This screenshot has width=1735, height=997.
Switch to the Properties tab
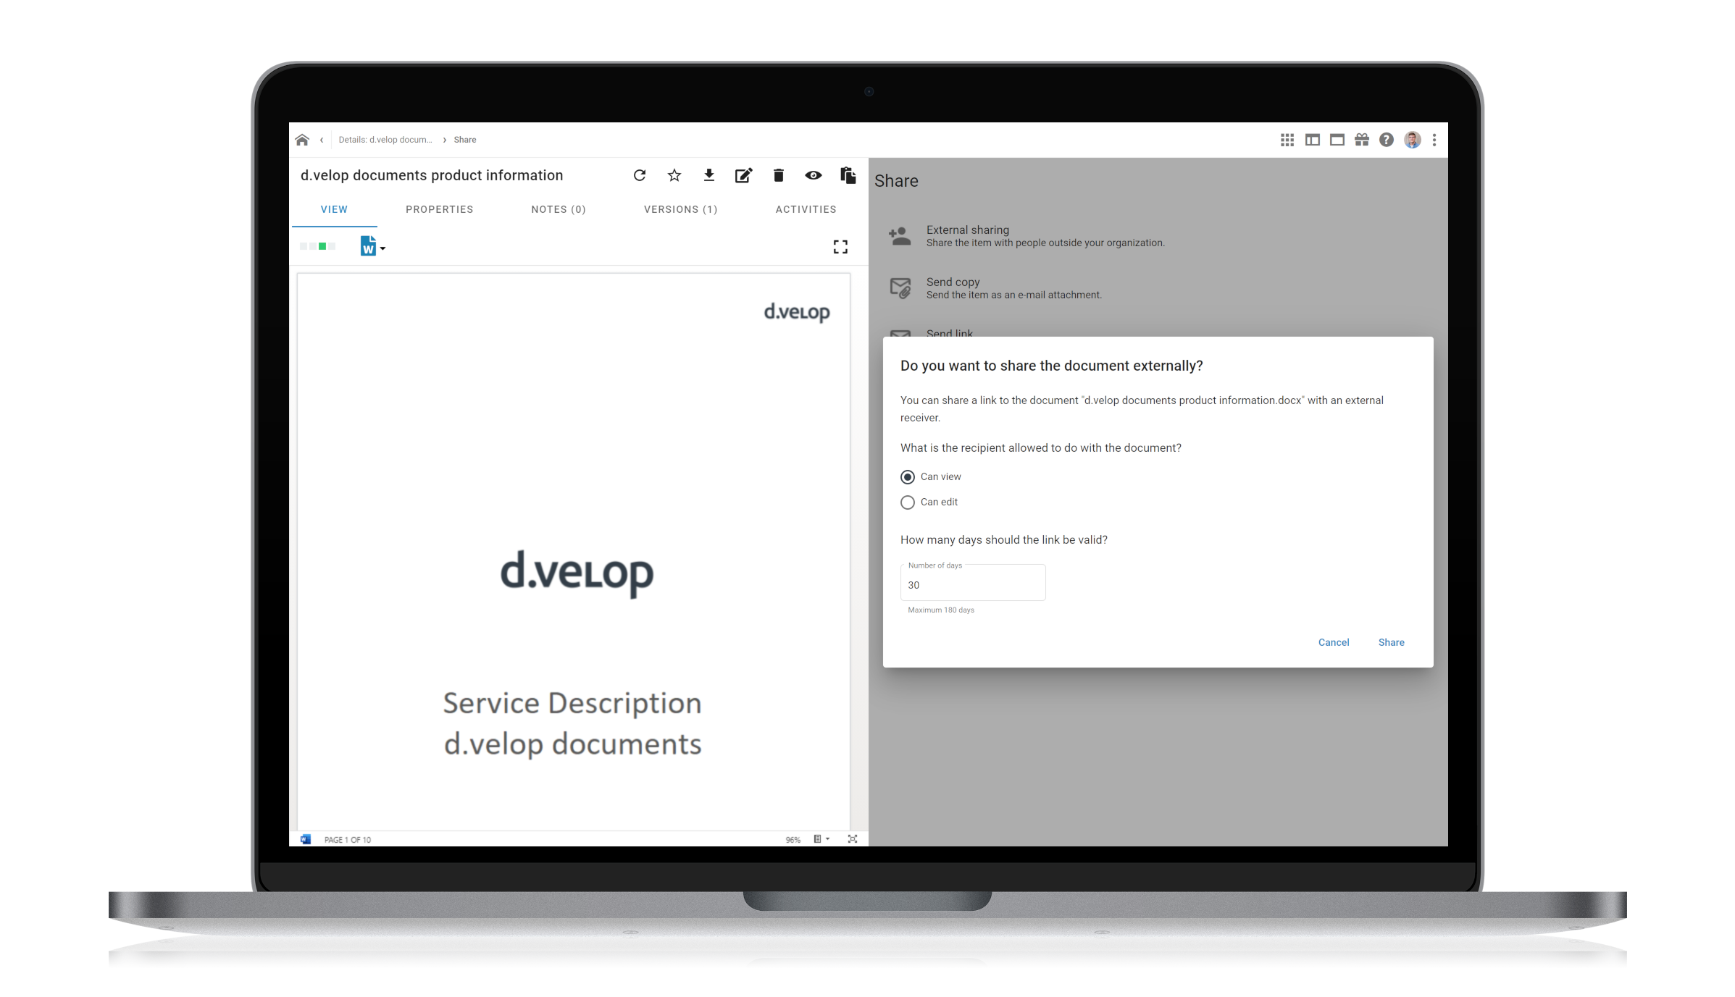click(x=439, y=209)
